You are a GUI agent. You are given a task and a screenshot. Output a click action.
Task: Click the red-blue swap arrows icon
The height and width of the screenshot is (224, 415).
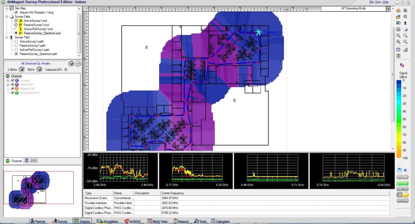tap(402, 65)
